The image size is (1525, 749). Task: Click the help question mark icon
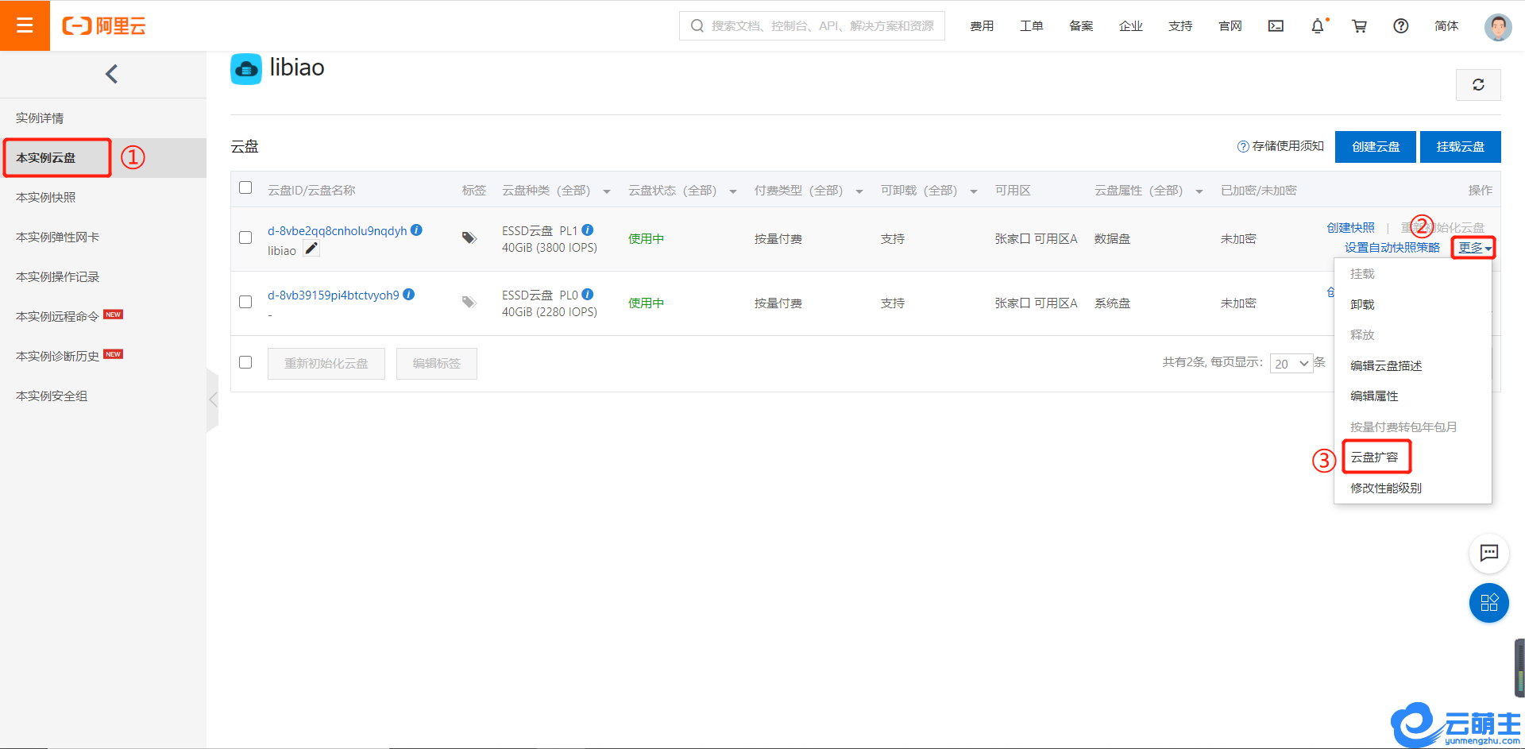tap(1400, 26)
